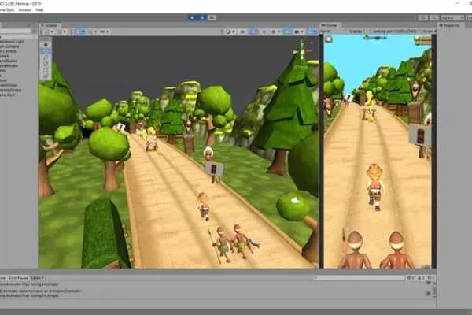Toggle info messages count in the Console
Screen dimensions: 472x315
411,278
